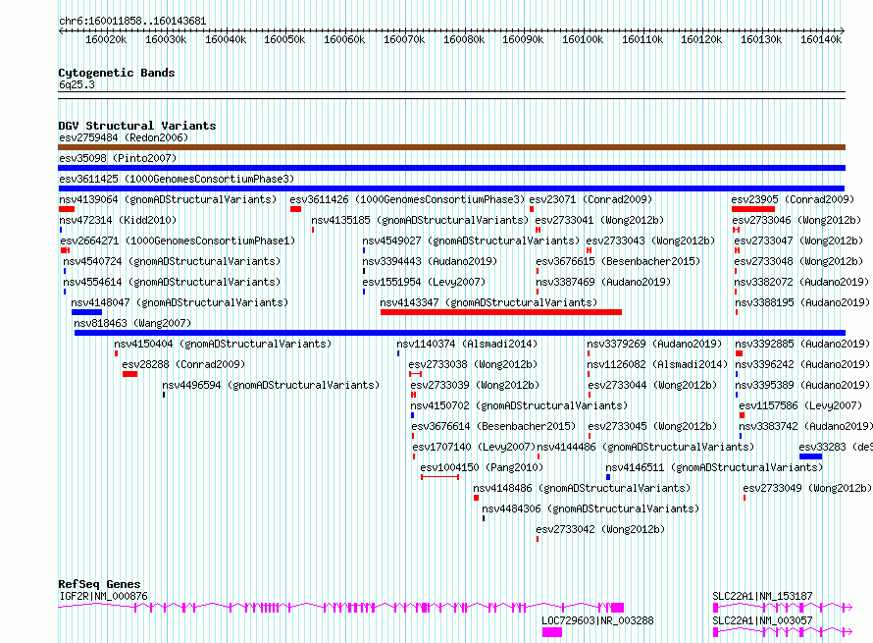The width and height of the screenshot is (873, 643).
Task: Click the 160060k ruler tick label
Action: 344,39
